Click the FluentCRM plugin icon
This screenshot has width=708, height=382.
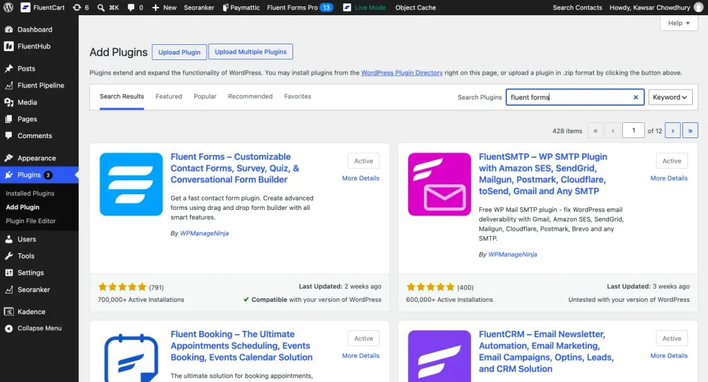point(439,356)
